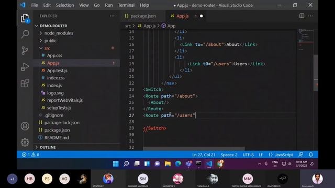This screenshot has width=335, height=188.
Task: Open File Explorer from taskbar
Action: coord(167,163)
